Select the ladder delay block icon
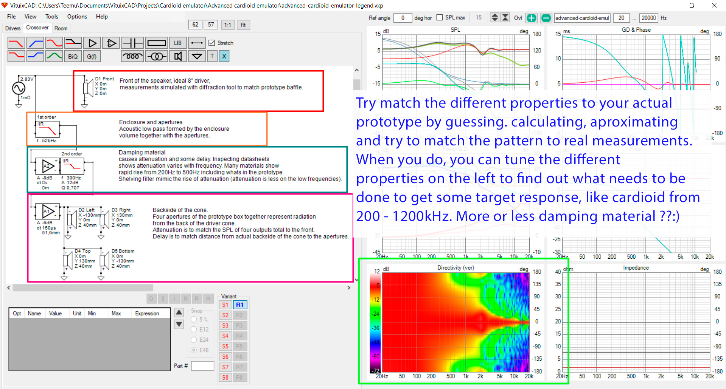 pos(73,43)
